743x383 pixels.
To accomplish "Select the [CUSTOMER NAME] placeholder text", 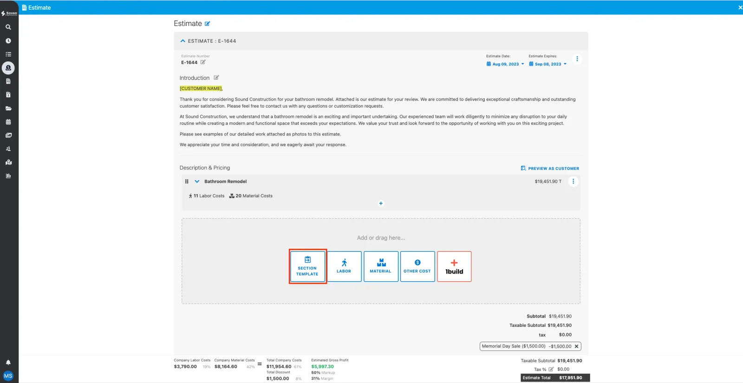I will pyautogui.click(x=201, y=88).
